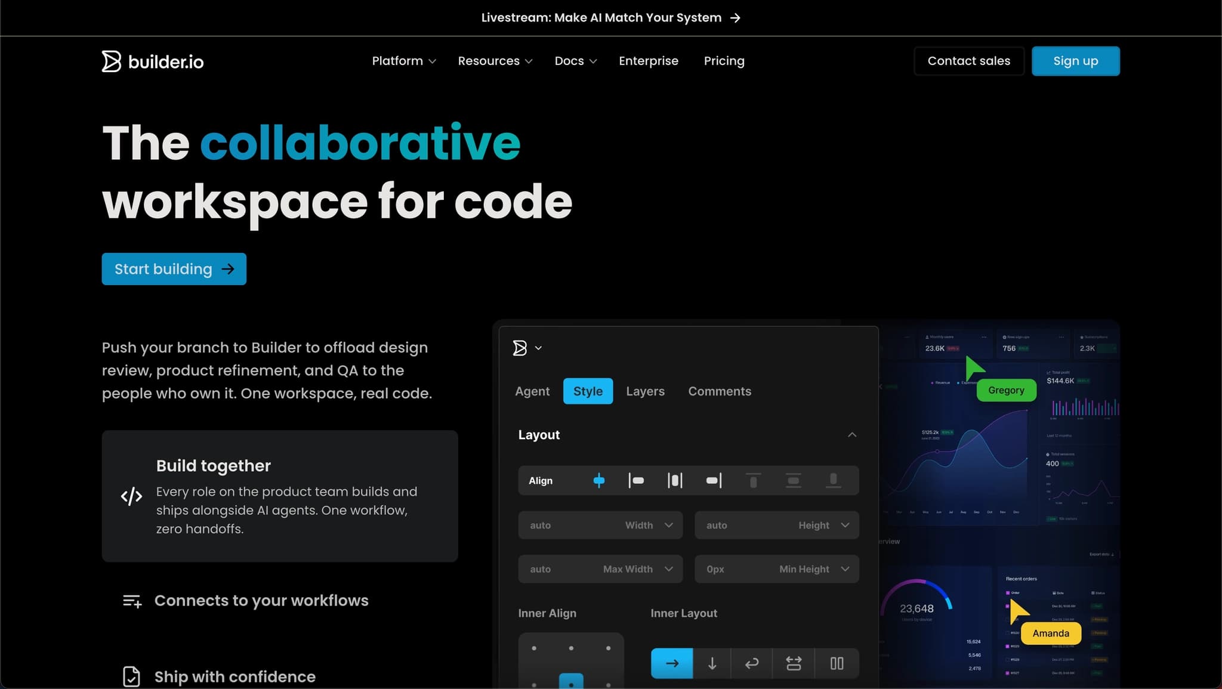Open the Platform menu

pyautogui.click(x=404, y=61)
